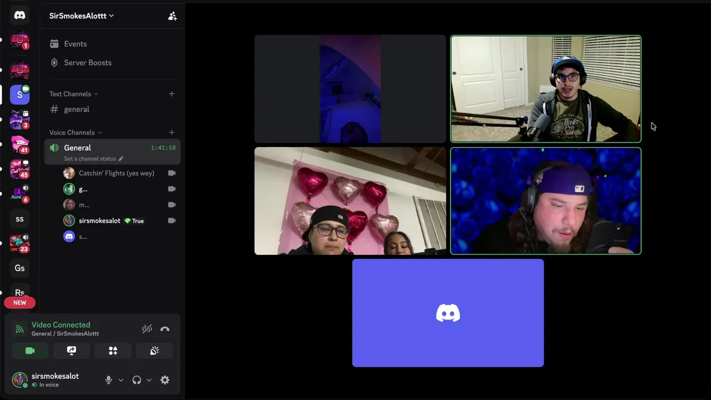Open the soundboard button
This screenshot has width=711, height=400.
click(x=154, y=351)
